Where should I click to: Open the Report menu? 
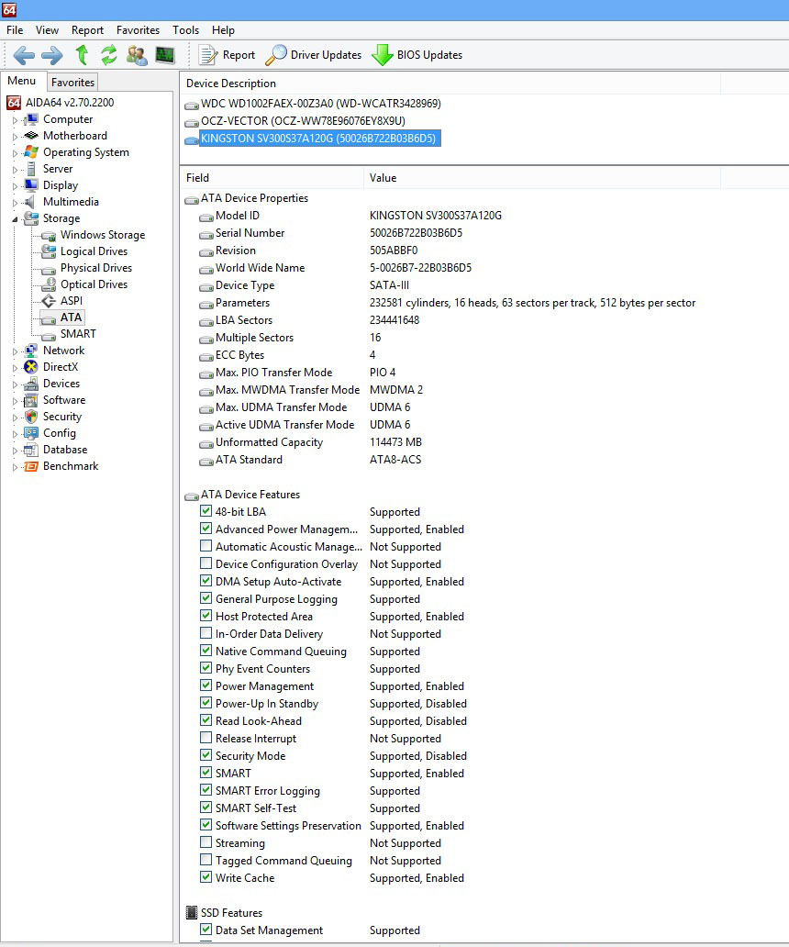click(x=87, y=30)
